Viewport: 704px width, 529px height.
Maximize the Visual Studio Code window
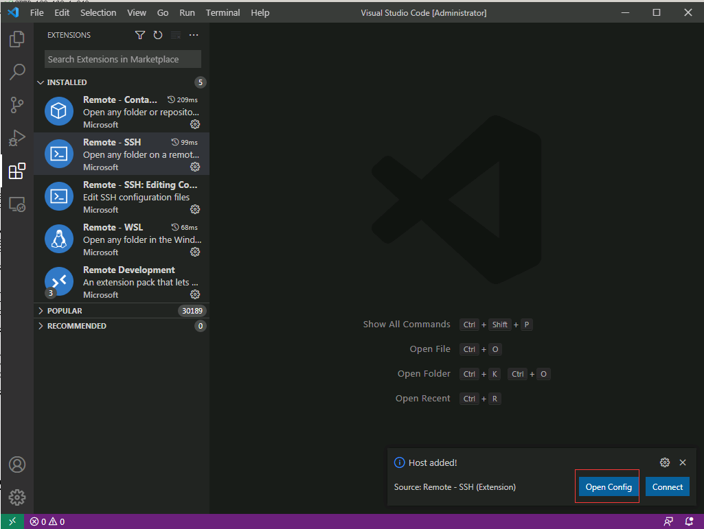pos(657,12)
